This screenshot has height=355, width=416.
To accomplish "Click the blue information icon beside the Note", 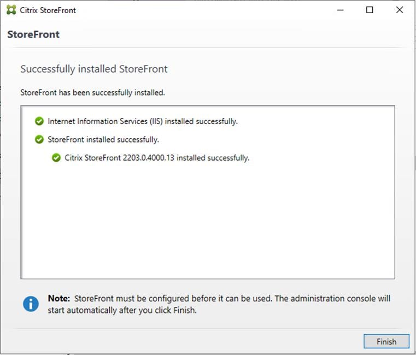I will (x=31, y=304).
